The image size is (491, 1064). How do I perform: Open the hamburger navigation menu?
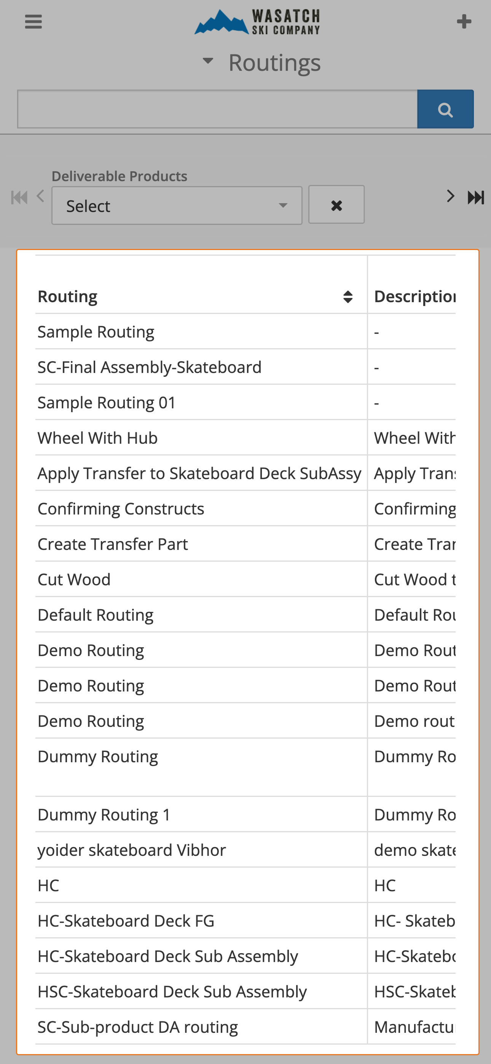click(33, 21)
